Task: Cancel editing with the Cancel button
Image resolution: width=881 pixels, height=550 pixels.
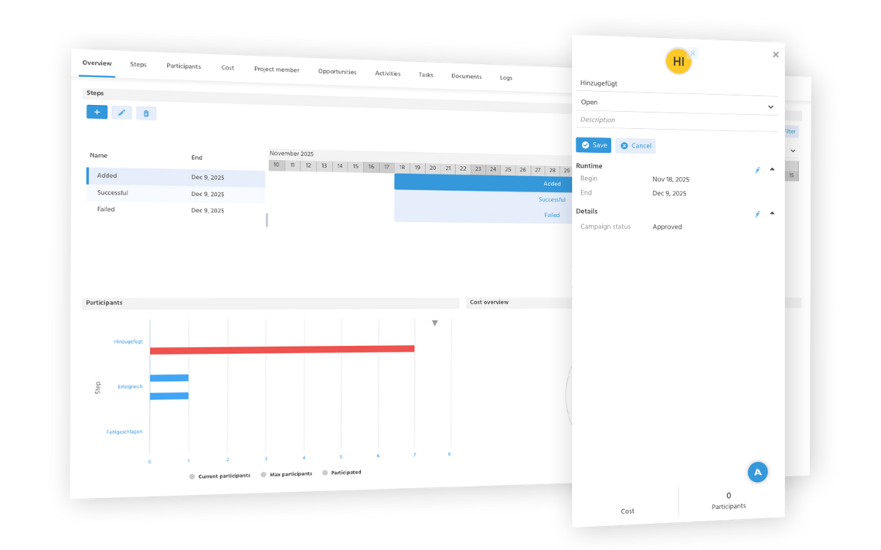Action: pos(635,145)
